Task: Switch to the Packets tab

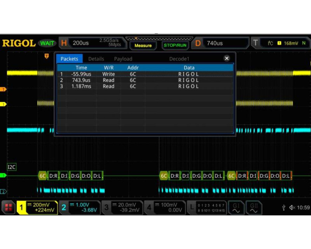Action: (69, 59)
